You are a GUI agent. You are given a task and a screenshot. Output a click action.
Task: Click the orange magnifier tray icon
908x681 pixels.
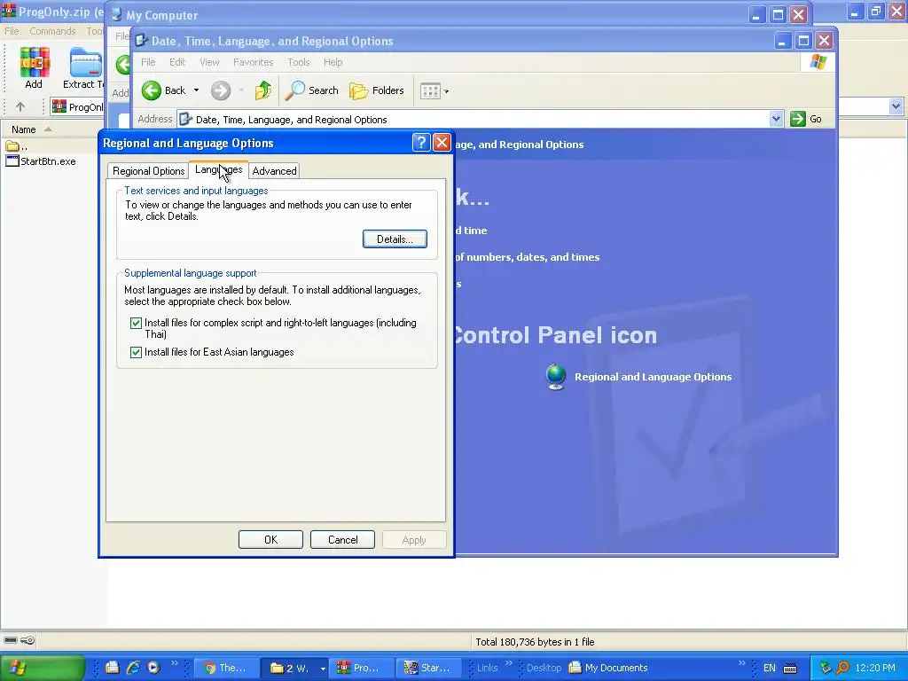tap(842, 668)
